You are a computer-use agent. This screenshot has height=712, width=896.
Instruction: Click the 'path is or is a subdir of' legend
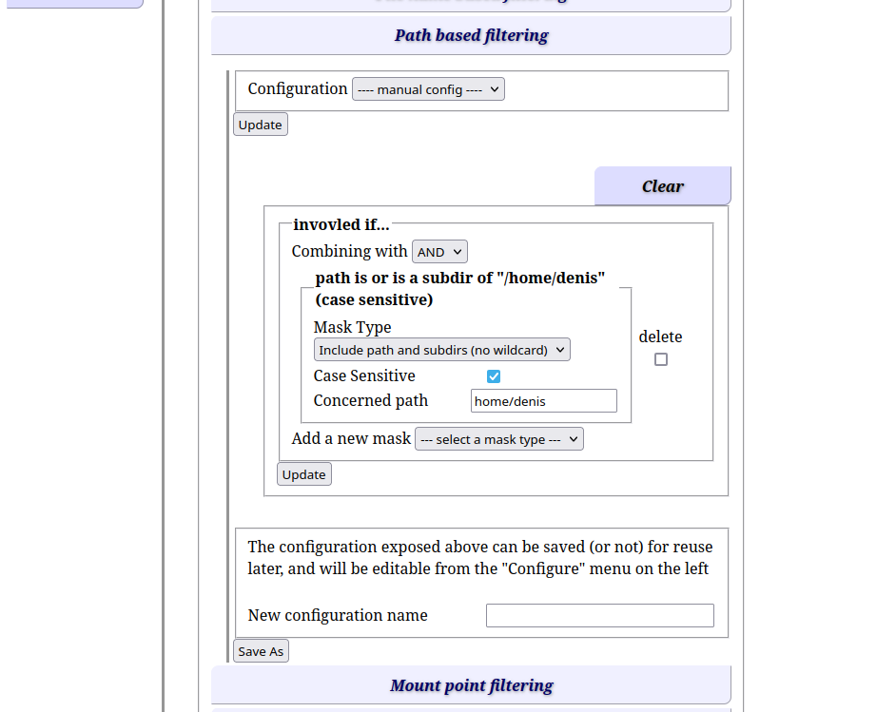click(460, 288)
